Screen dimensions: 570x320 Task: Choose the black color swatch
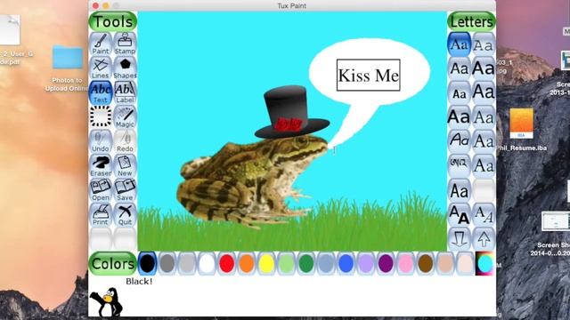147,263
